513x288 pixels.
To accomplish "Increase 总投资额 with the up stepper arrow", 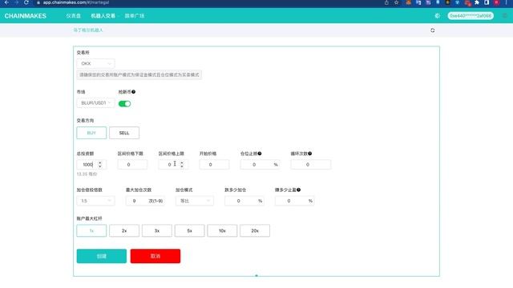I will tap(100, 162).
